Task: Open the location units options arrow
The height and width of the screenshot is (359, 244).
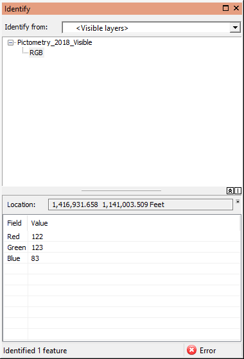Action: pyautogui.click(x=238, y=201)
